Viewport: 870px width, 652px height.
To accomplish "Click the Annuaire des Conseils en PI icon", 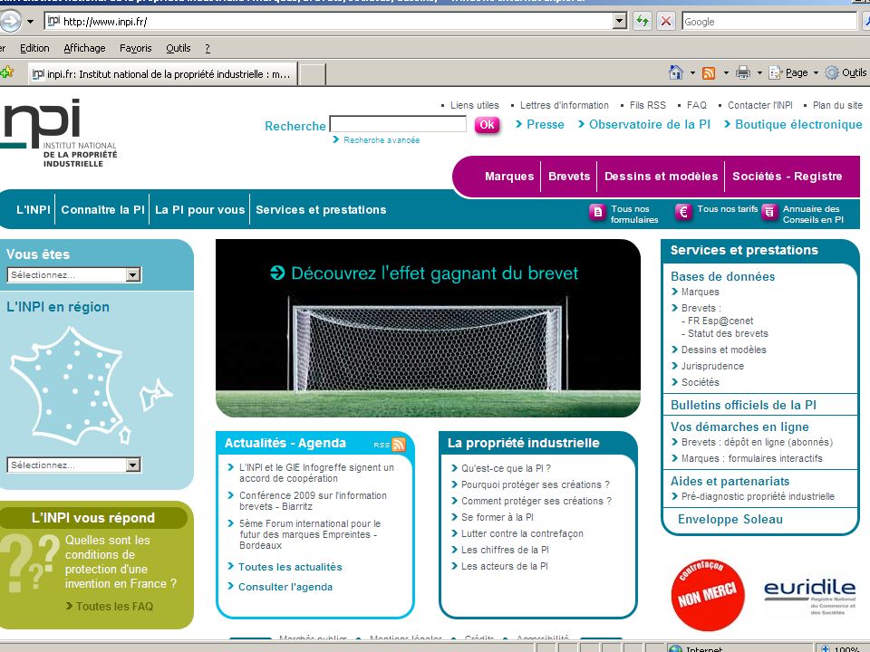I will click(769, 212).
